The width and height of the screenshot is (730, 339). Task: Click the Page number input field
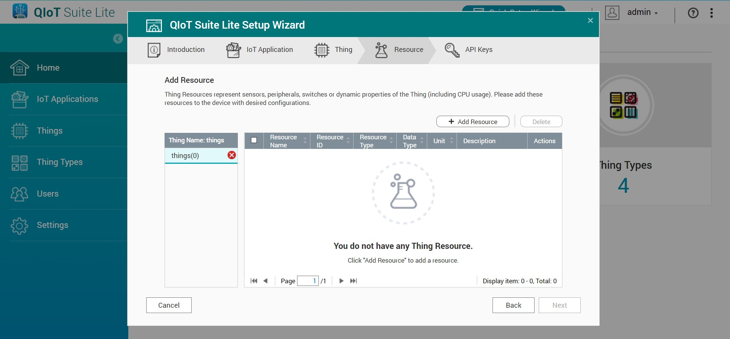tap(308, 281)
